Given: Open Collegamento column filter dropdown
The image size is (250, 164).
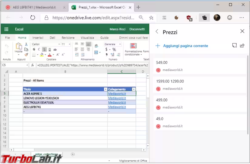Looking at the screenshot, I should pyautogui.click(x=134, y=89).
